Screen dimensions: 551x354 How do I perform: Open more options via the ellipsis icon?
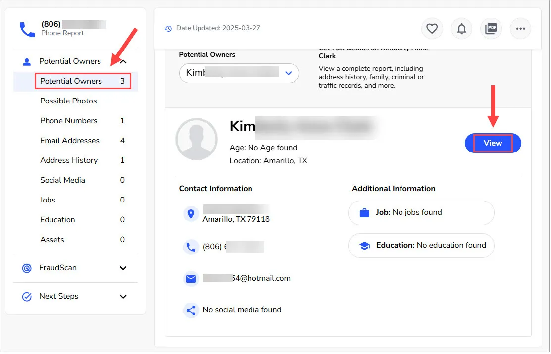[x=520, y=28]
